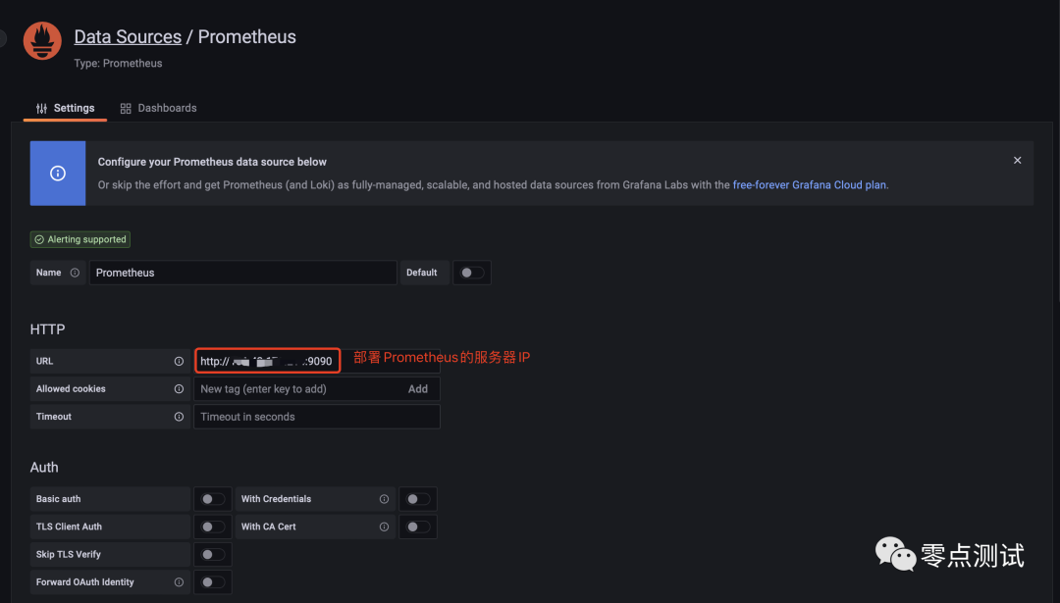Click the blue info icon in banner
This screenshot has width=1060, height=603.
[58, 174]
